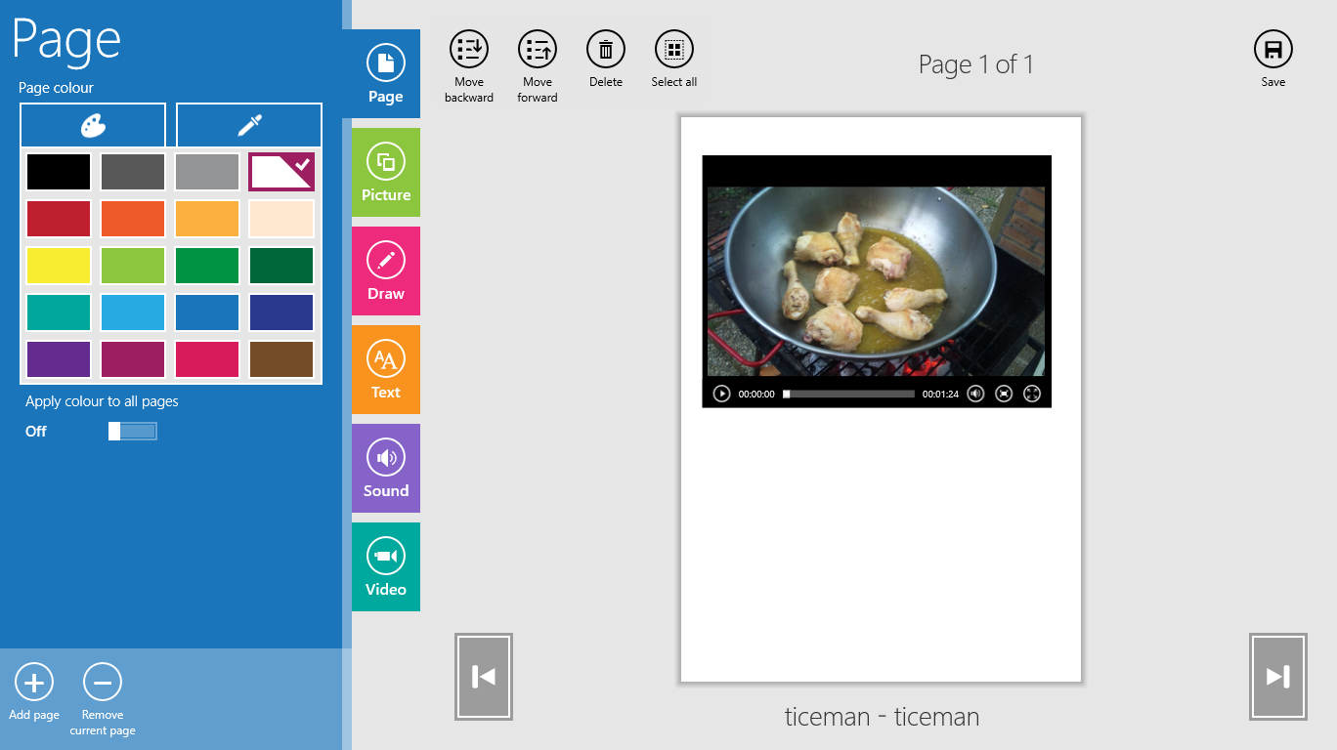Image resolution: width=1337 pixels, height=750 pixels.
Task: Expand video to full screen
Action: 1032,394
